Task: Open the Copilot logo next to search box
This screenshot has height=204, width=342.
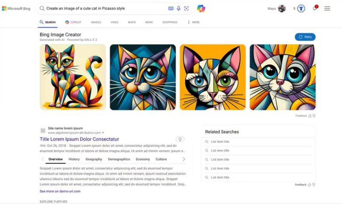Action: pos(201,9)
